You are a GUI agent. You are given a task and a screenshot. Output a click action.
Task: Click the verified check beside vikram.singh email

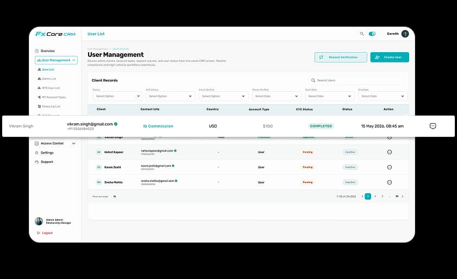coord(116,124)
